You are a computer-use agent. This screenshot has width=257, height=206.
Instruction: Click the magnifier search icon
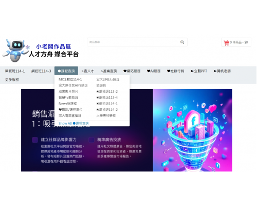click(182, 42)
